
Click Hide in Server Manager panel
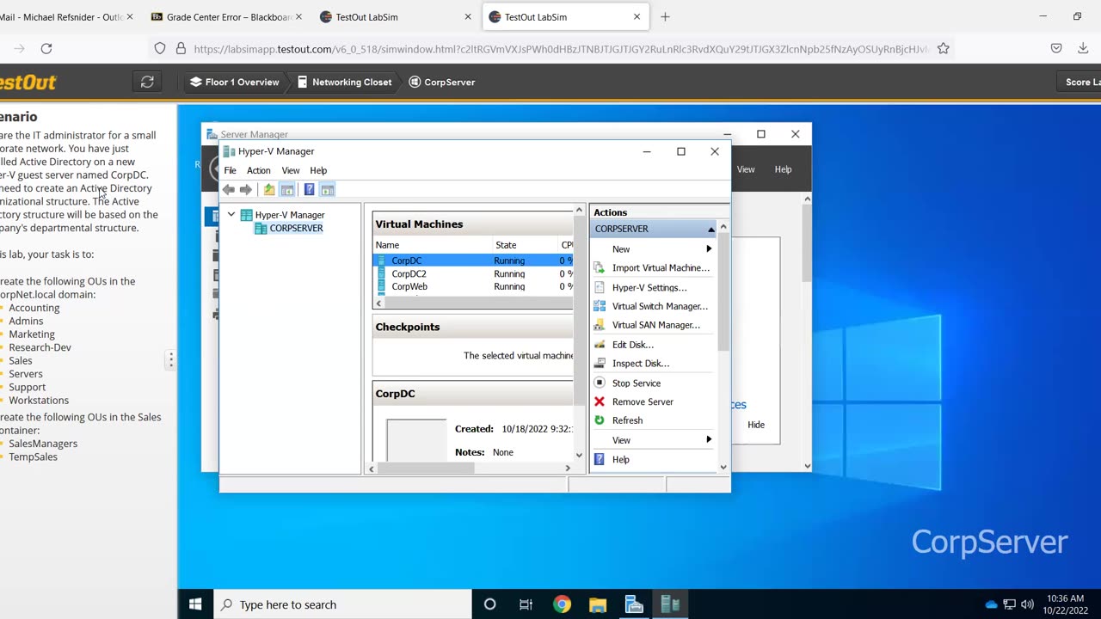[756, 425]
